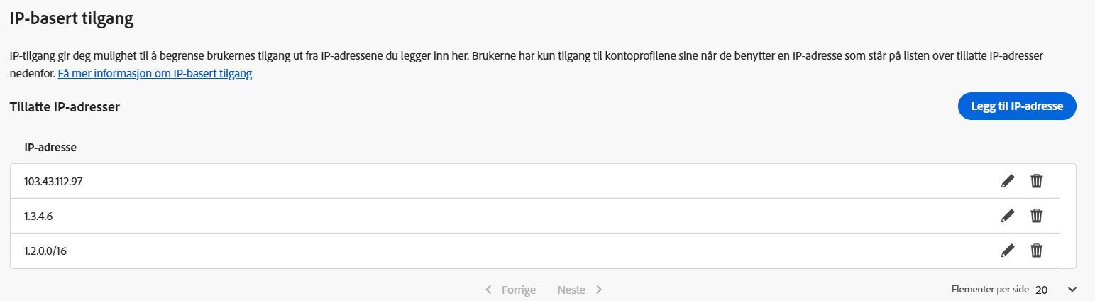Expand the items-per-page dropdown arrow
Viewport: 1095px width, 301px height.
1072,290
